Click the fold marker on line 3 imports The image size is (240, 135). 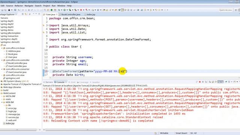[x=48, y=25]
